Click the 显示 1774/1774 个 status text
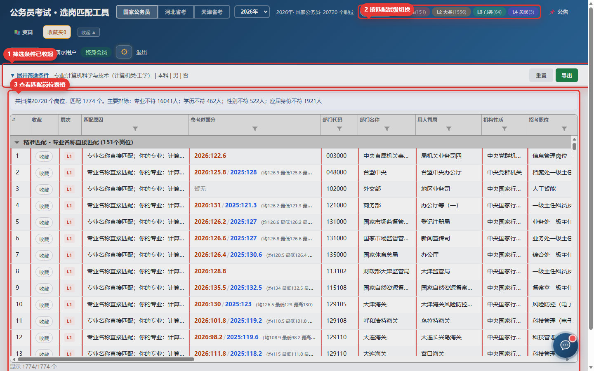 tap(33, 366)
